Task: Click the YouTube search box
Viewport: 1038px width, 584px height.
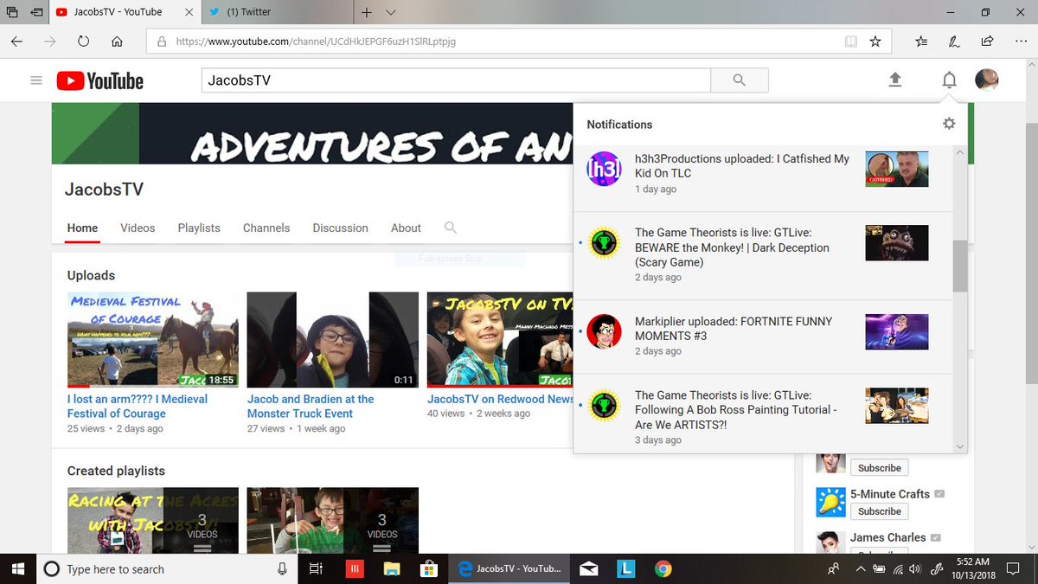Action: pos(456,80)
